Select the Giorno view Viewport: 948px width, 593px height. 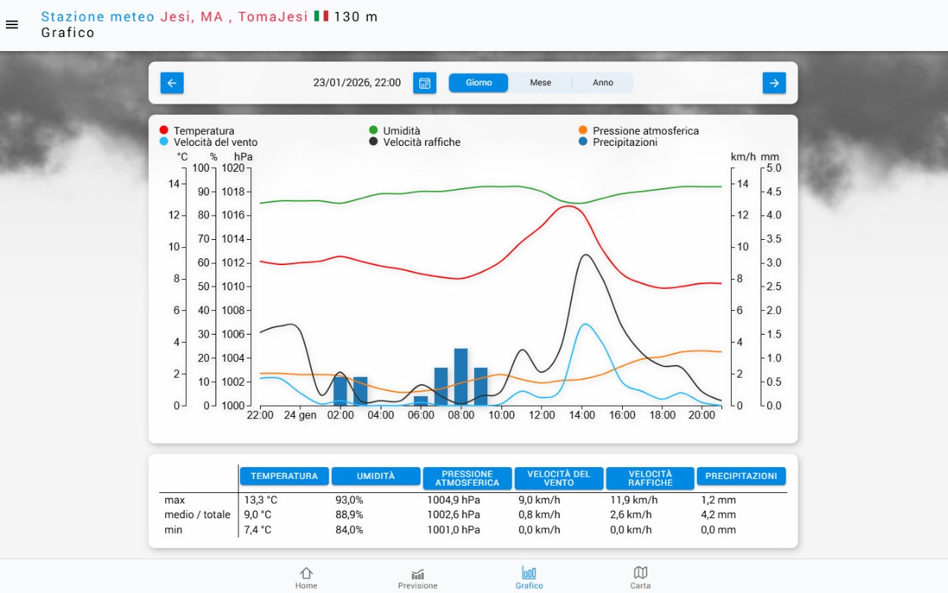(x=478, y=83)
